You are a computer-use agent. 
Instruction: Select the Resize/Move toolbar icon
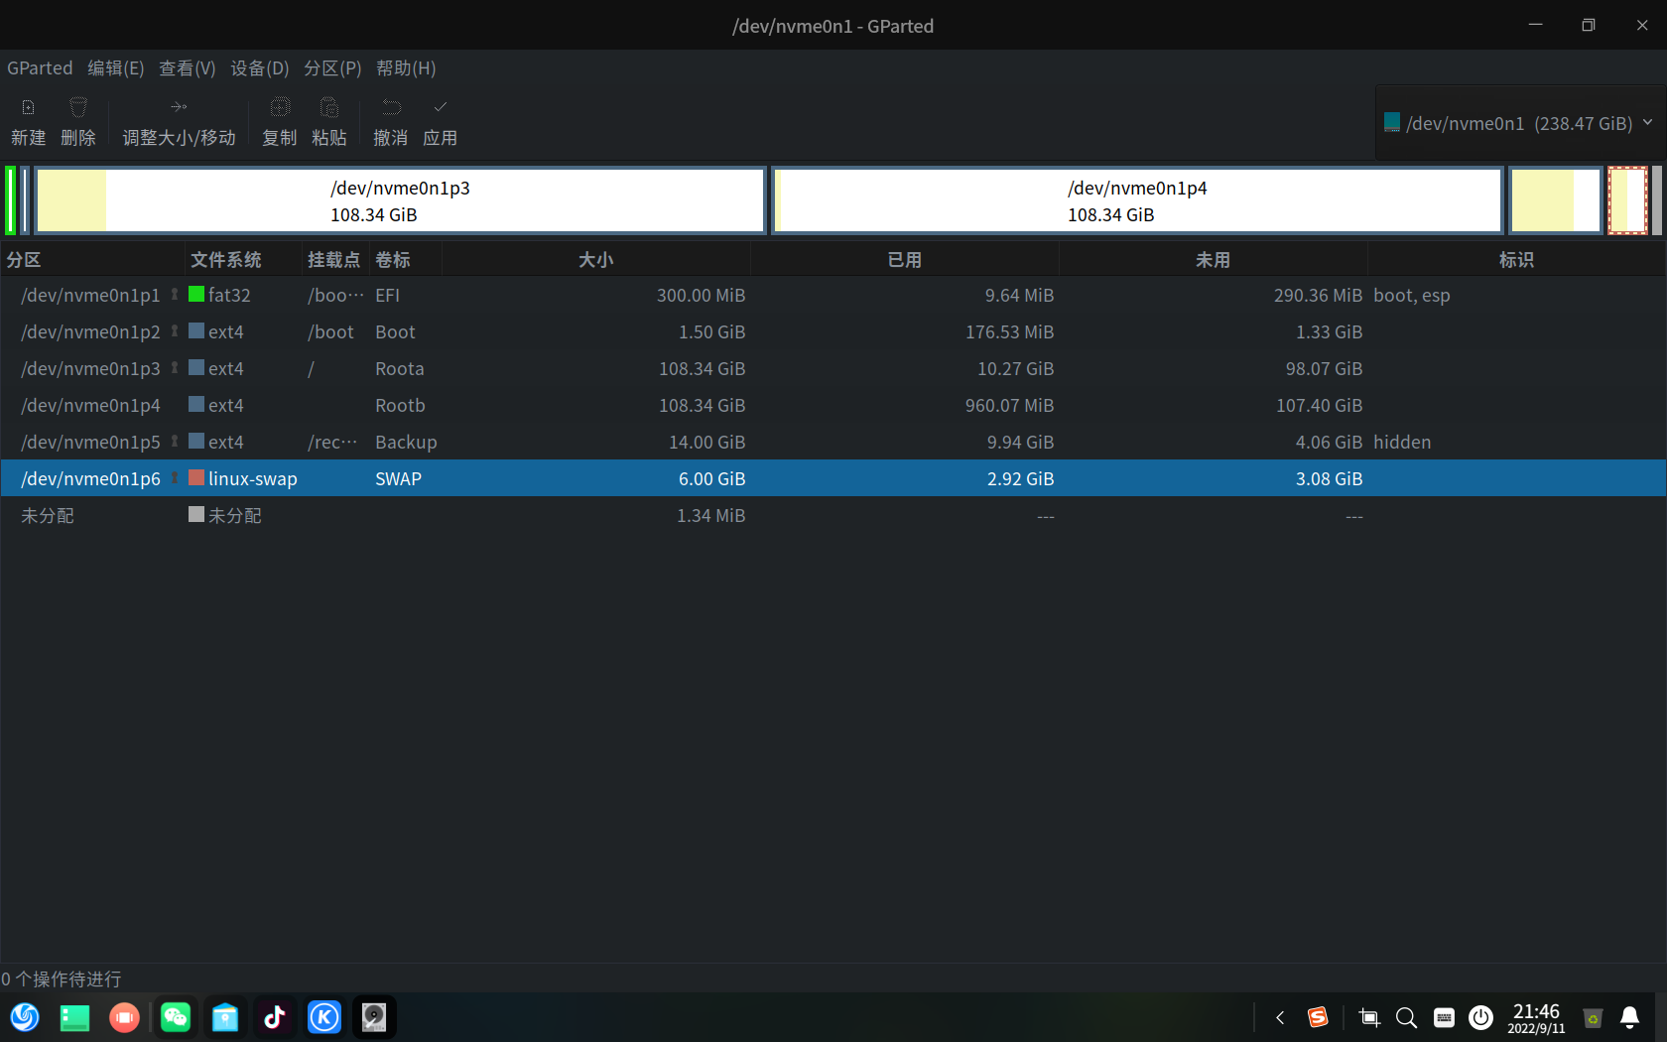pos(179,107)
